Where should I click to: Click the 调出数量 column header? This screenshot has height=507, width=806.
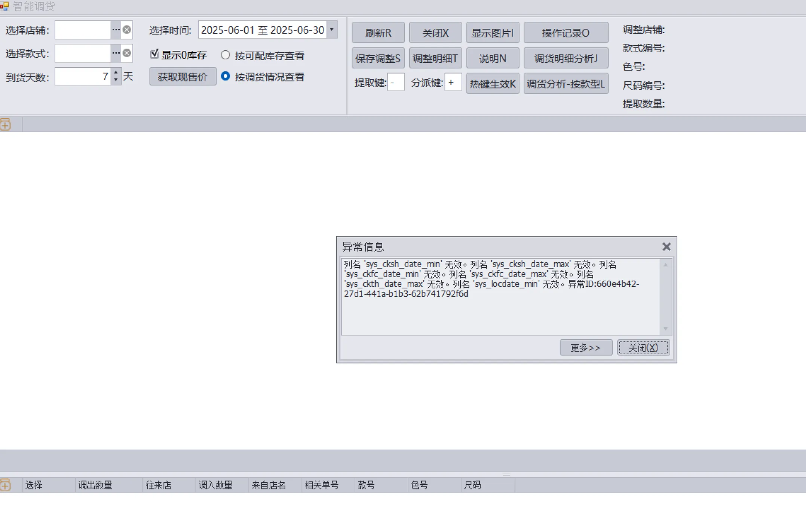pos(95,485)
